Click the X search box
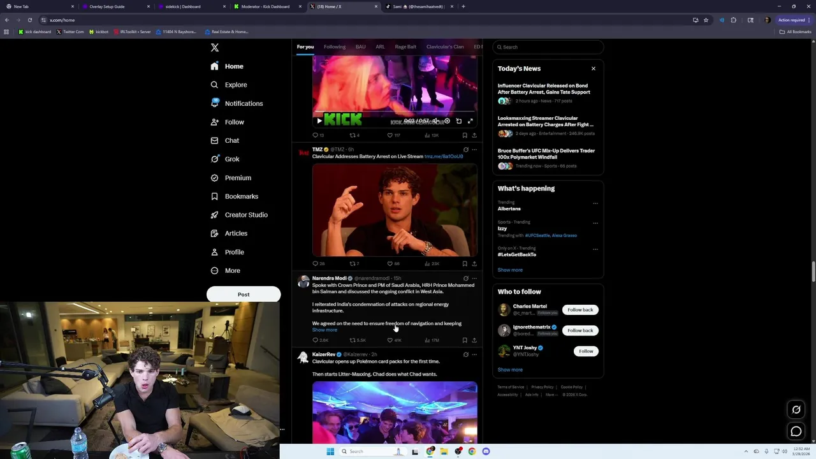The width and height of the screenshot is (816, 459). tap(548, 47)
